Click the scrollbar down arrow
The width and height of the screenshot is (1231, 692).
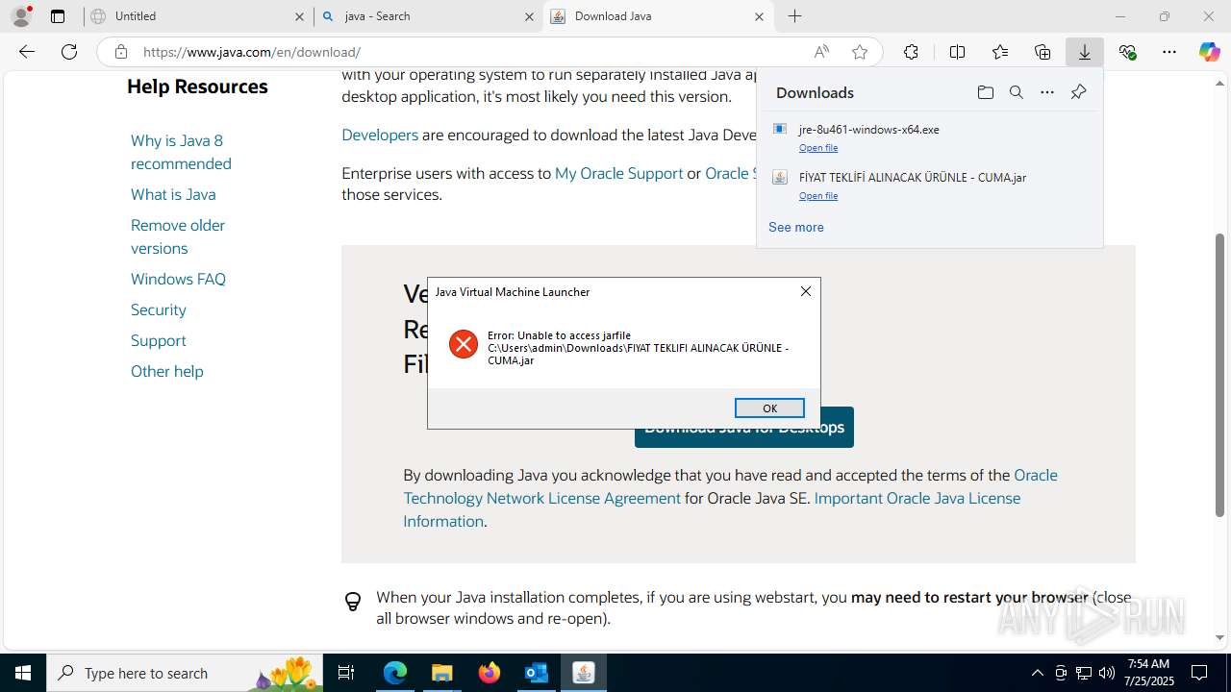[x=1219, y=637]
